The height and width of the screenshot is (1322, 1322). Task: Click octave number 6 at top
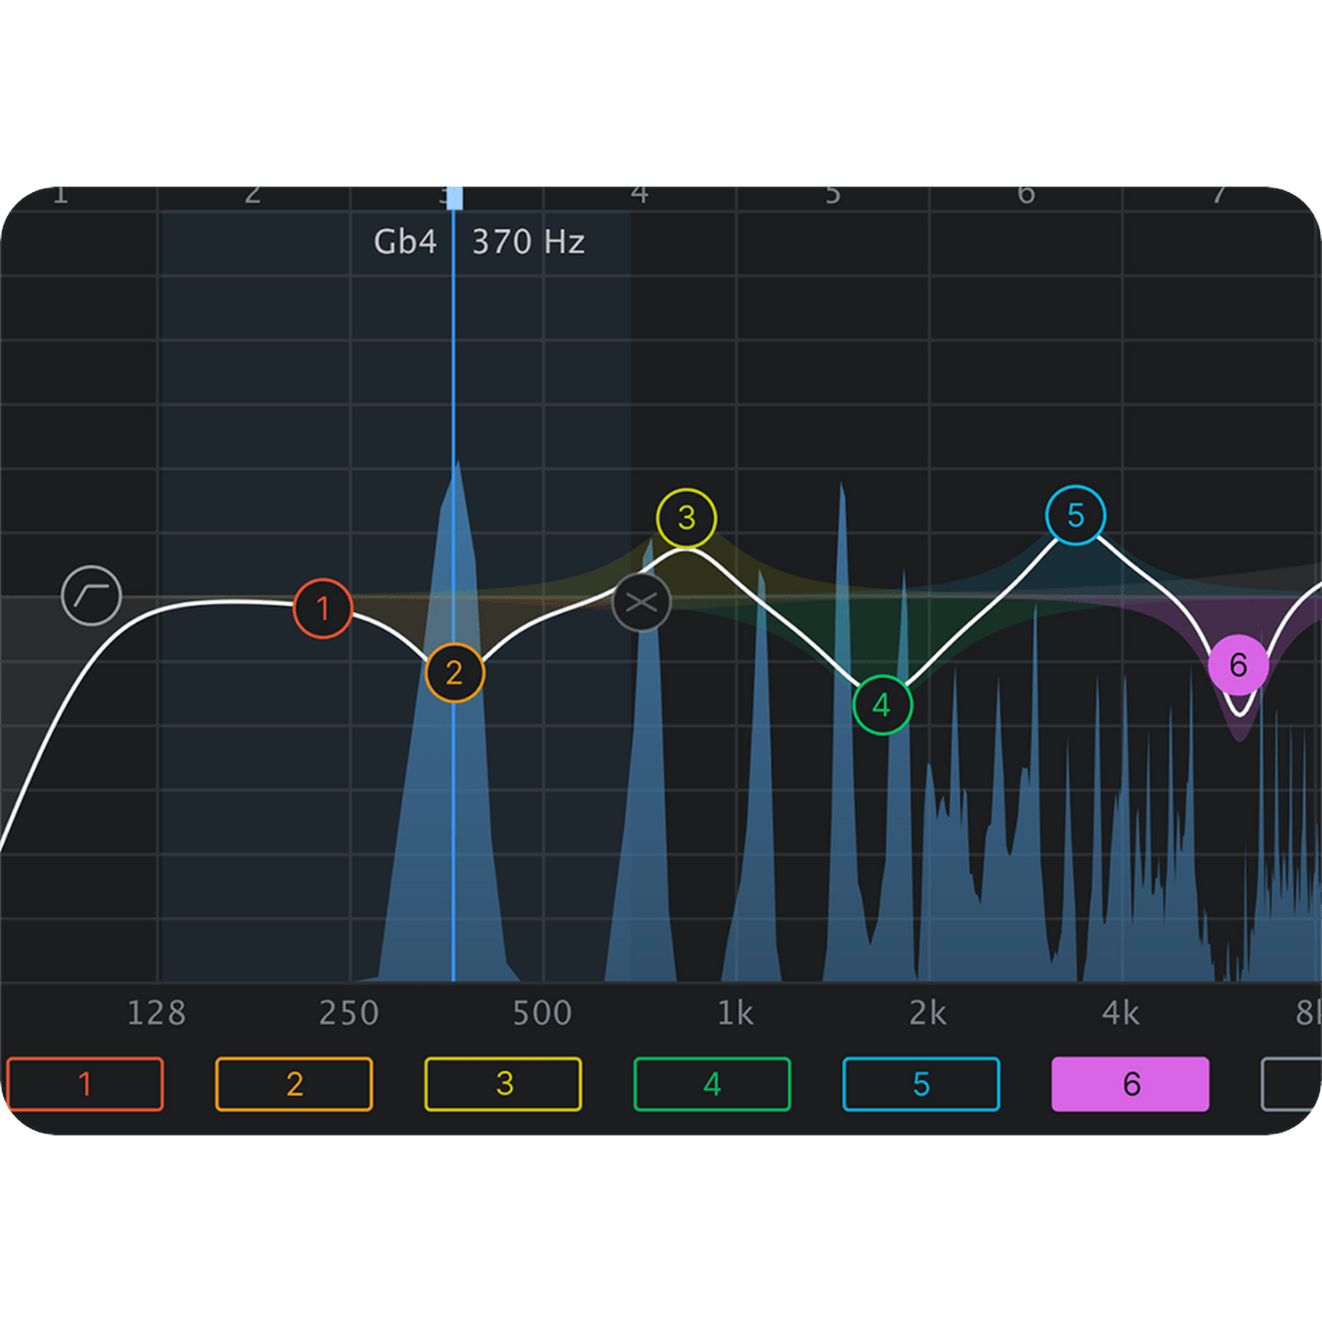tap(1026, 195)
